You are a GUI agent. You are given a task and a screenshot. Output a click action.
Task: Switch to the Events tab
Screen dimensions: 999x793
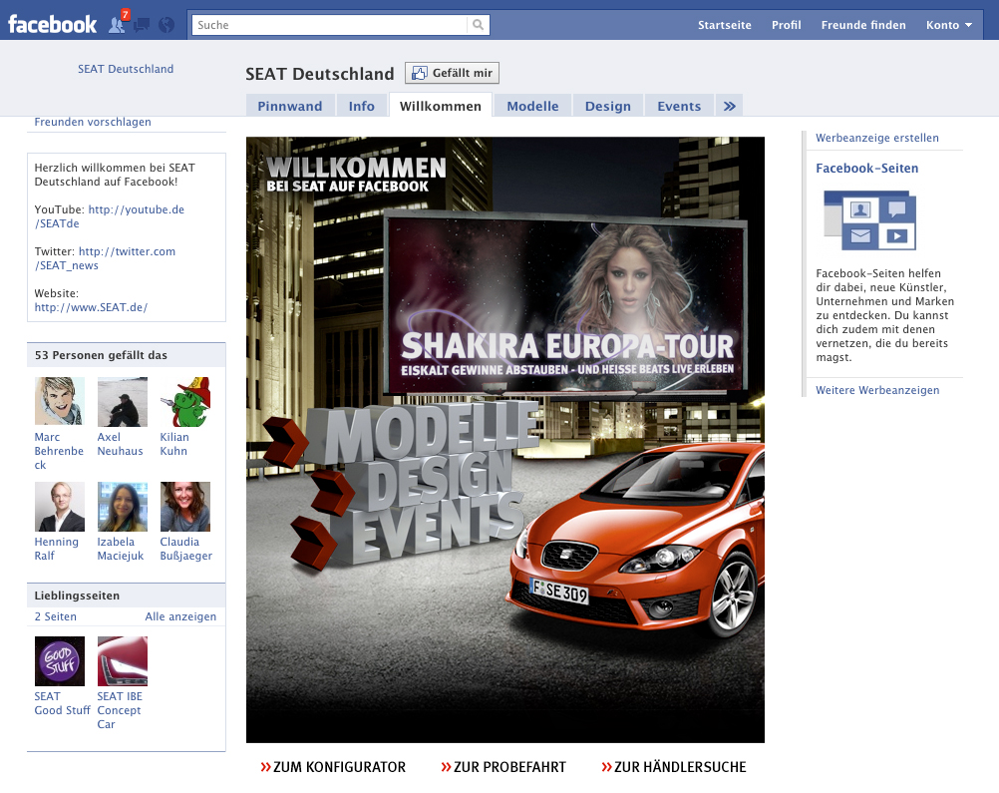(679, 106)
